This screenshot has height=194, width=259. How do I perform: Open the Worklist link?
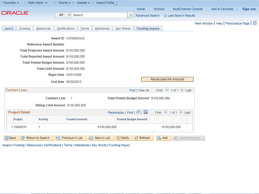[x=159, y=9]
